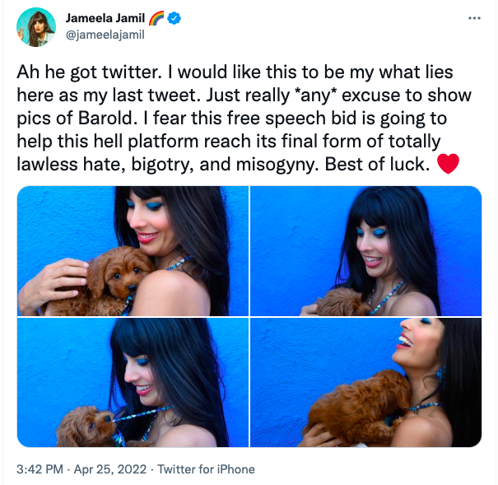Viewport: 498px width, 485px height.
Task: Open the bottom-right photo of woman laughing
Action: pos(365,382)
